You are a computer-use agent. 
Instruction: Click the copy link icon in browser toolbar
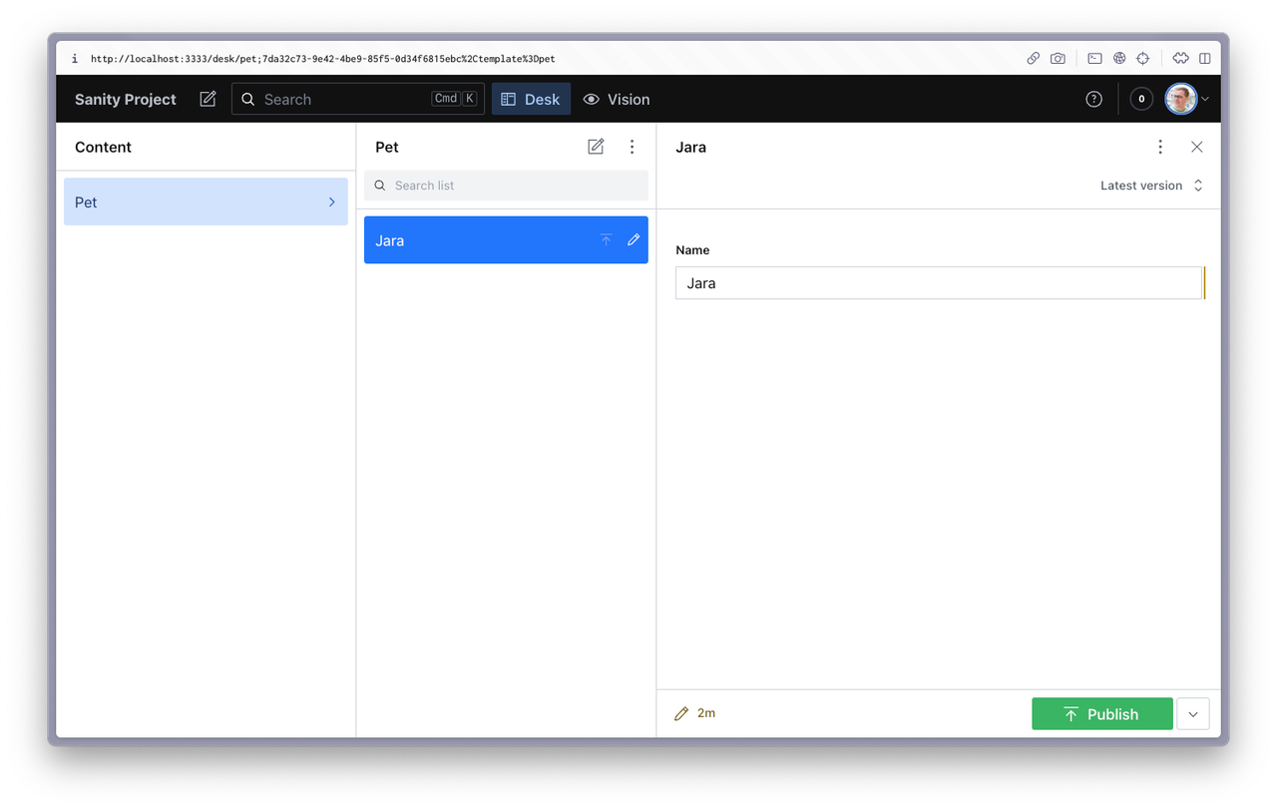[x=1034, y=59]
